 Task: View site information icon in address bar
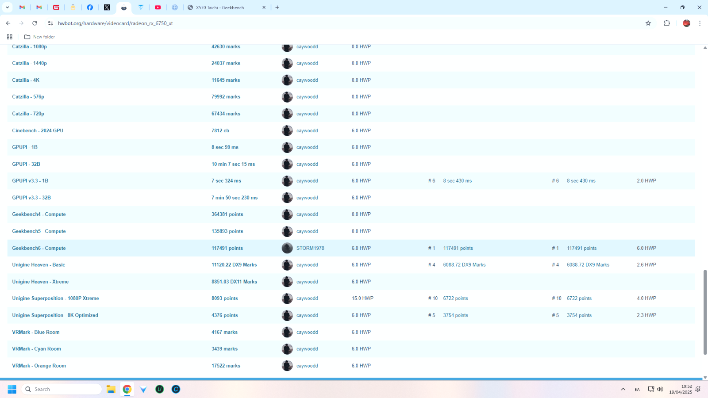point(50,23)
